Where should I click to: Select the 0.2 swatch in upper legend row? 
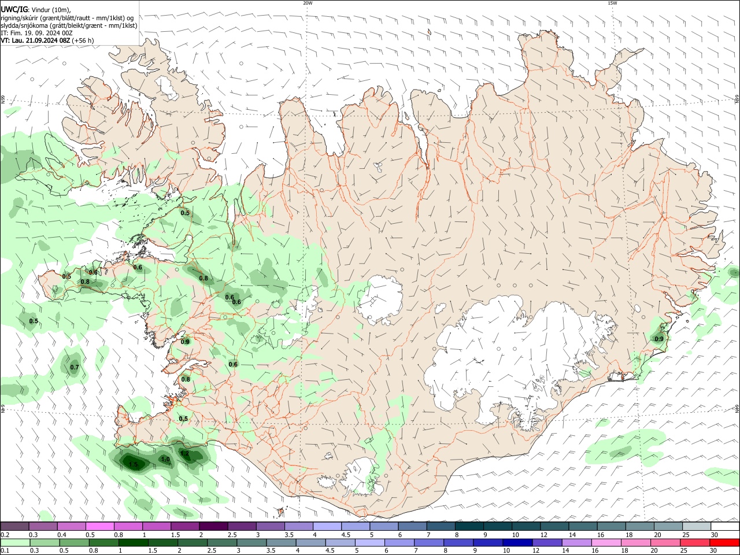tap(14, 527)
